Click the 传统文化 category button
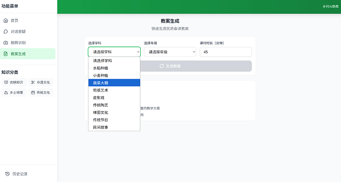 point(41,92)
